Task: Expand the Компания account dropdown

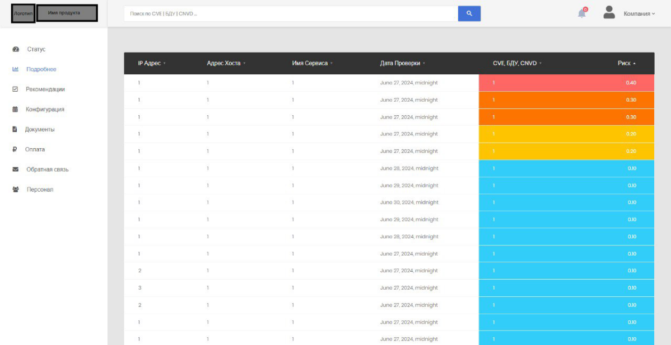Action: click(x=639, y=13)
